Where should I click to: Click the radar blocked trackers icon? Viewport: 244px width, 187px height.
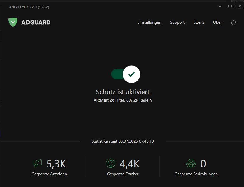click(111, 163)
